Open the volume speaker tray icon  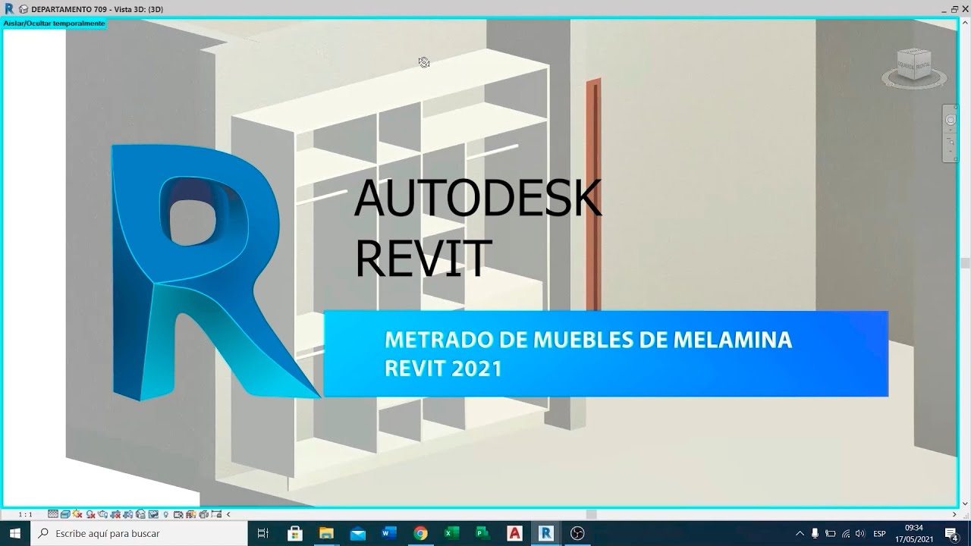tap(859, 534)
